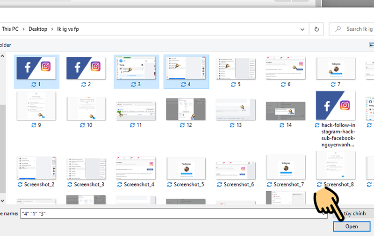Go to Desktop in the breadcrumb path
This screenshot has height=236, width=374.
[38, 29]
